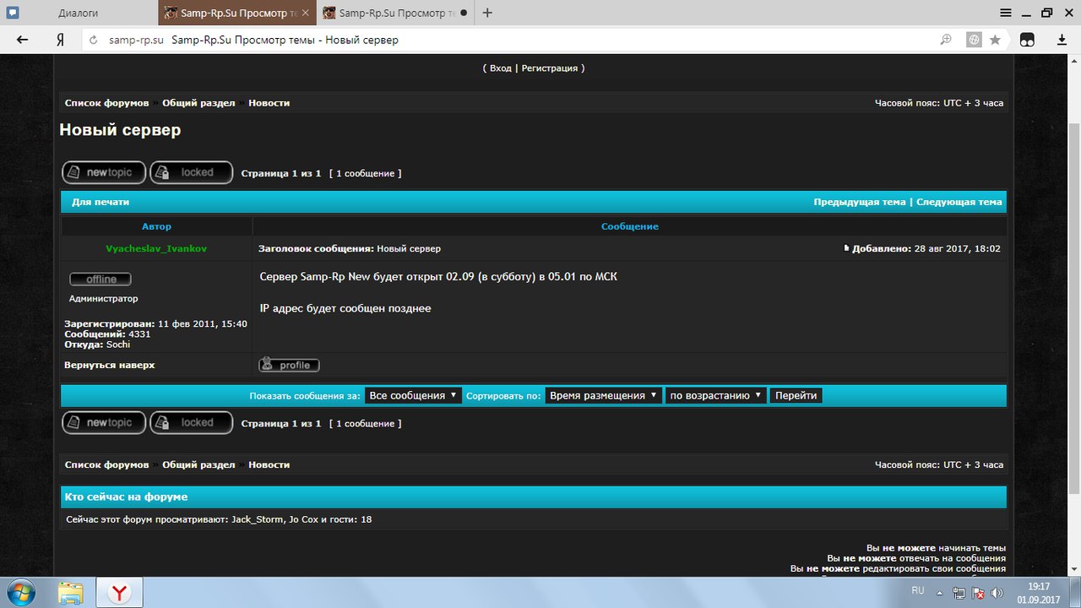Open the Yandex browser hamburger menu
Viewport: 1081px width, 608px height.
tap(1006, 13)
